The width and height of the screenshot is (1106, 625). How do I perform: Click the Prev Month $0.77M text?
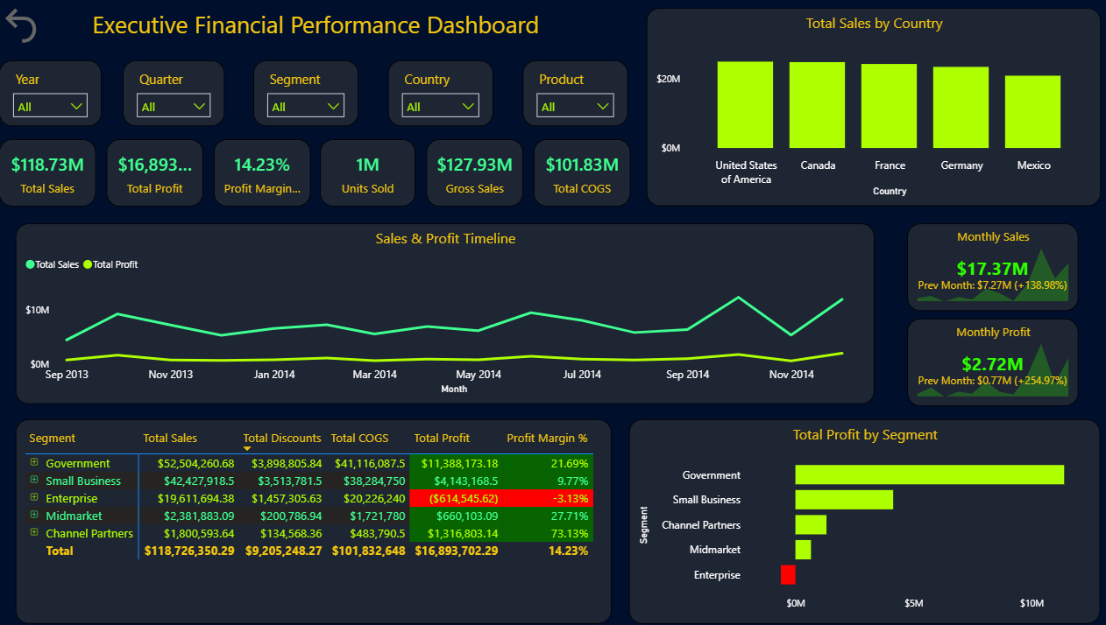point(993,381)
